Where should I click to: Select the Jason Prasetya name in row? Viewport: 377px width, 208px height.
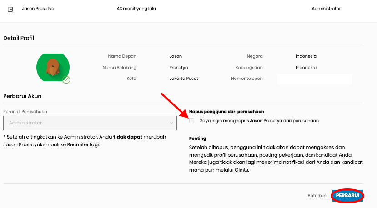pos(38,9)
